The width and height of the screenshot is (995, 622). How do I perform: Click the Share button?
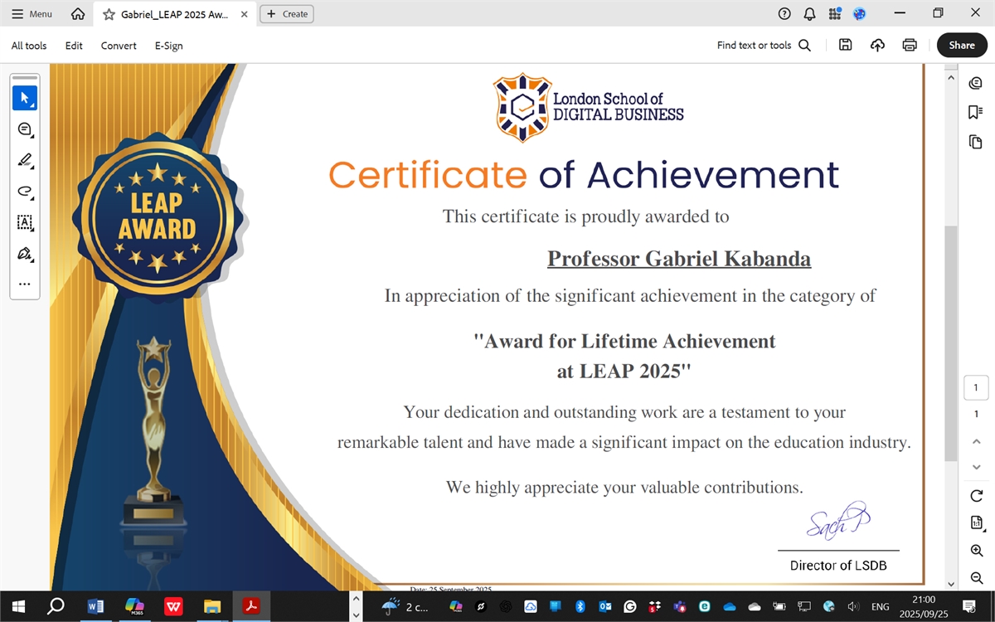click(x=962, y=46)
